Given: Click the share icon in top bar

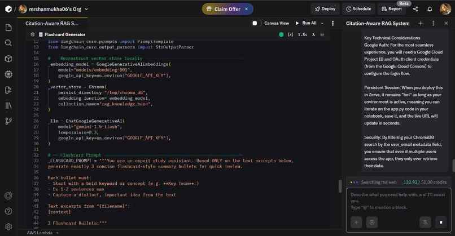Looking at the screenshot, I should (415, 9).
